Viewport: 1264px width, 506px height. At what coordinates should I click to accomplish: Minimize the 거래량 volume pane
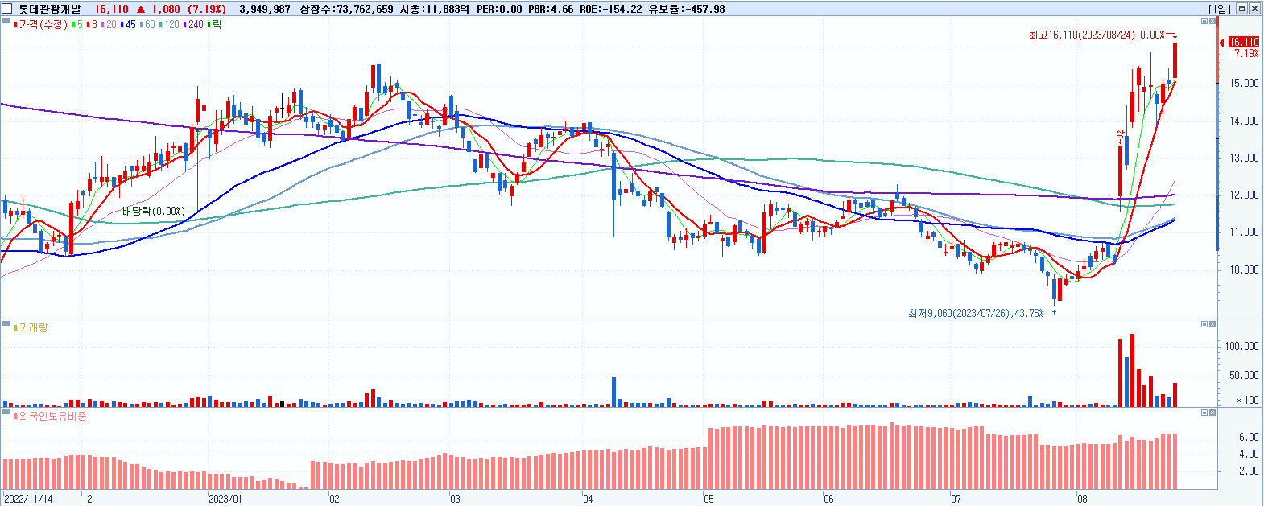point(1205,324)
